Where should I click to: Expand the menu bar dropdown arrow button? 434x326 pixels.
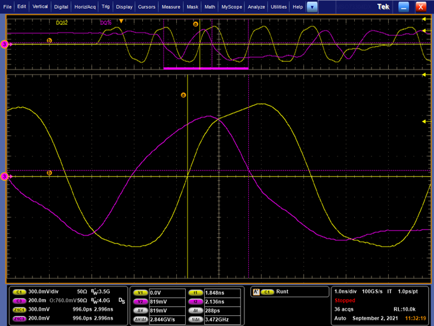coord(311,7)
